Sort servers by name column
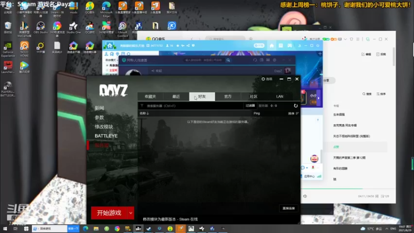This screenshot has height=233, width=414. (x=144, y=113)
